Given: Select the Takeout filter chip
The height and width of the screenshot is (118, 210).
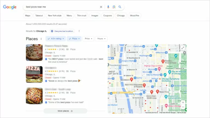Looking at the screenshot, I should (x=39, y=16).
